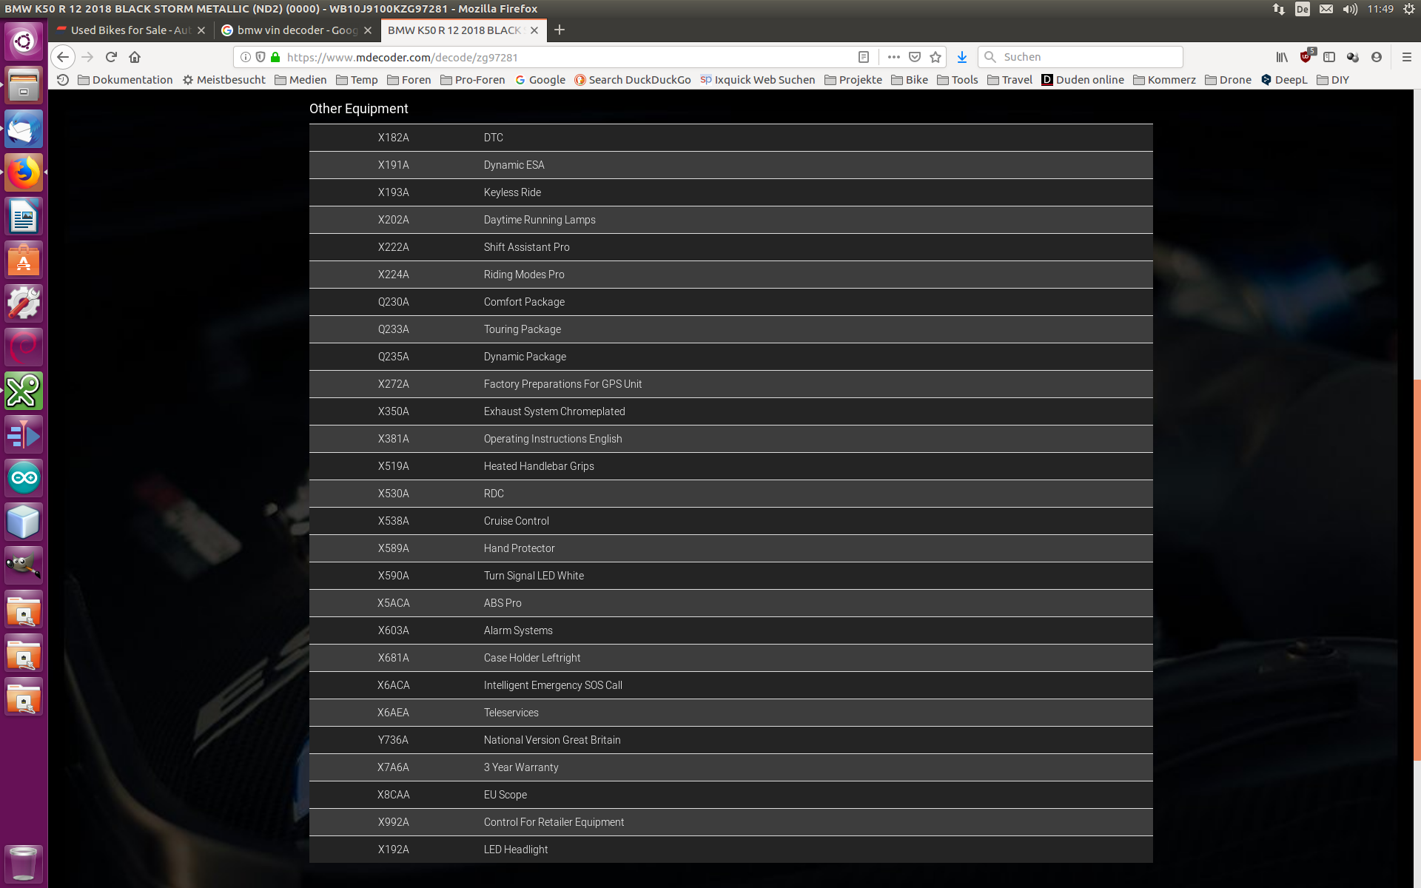
Task: Bookmark this page with star icon
Action: pos(935,57)
